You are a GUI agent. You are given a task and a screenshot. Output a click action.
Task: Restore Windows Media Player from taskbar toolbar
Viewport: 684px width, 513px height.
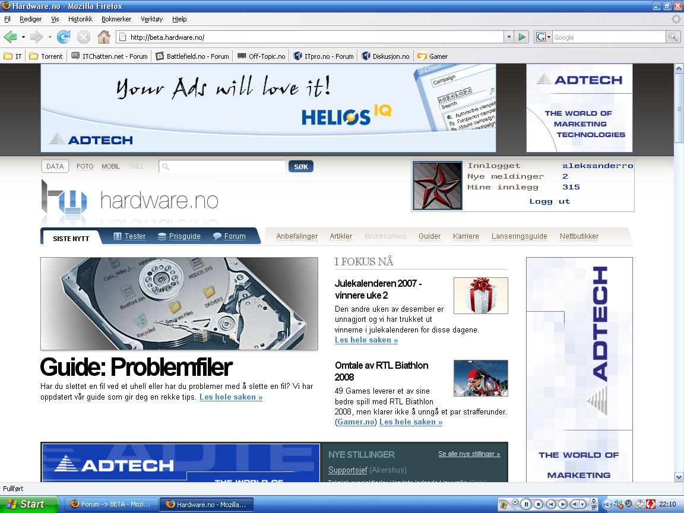tap(594, 507)
